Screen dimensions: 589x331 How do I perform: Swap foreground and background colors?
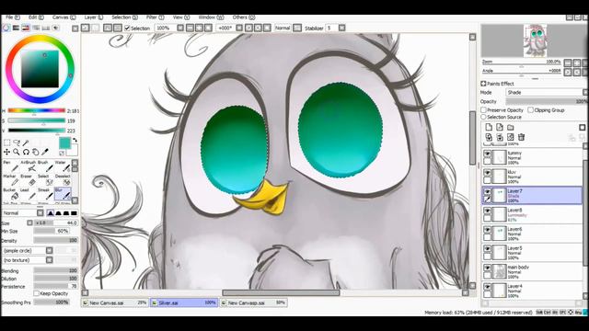coord(75,140)
